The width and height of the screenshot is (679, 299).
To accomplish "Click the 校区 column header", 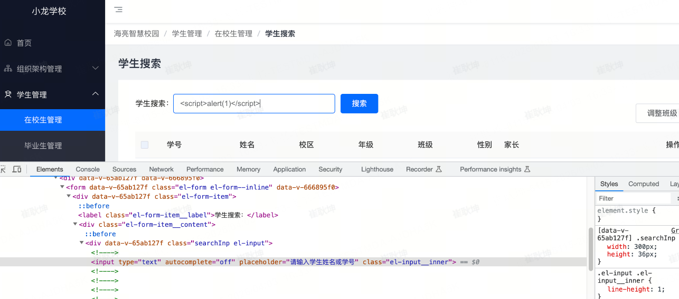I will pyautogui.click(x=306, y=144).
